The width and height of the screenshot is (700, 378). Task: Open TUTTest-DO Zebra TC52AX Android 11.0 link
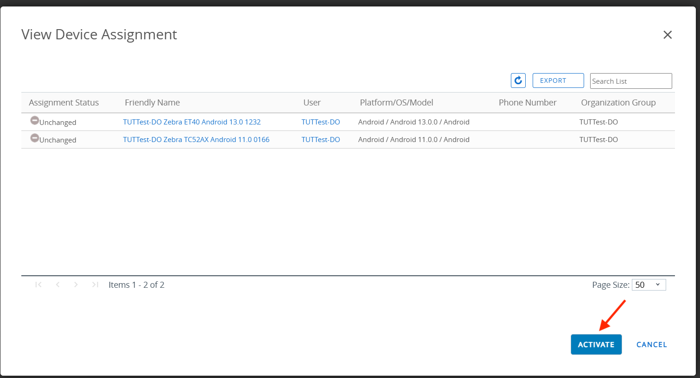(196, 140)
